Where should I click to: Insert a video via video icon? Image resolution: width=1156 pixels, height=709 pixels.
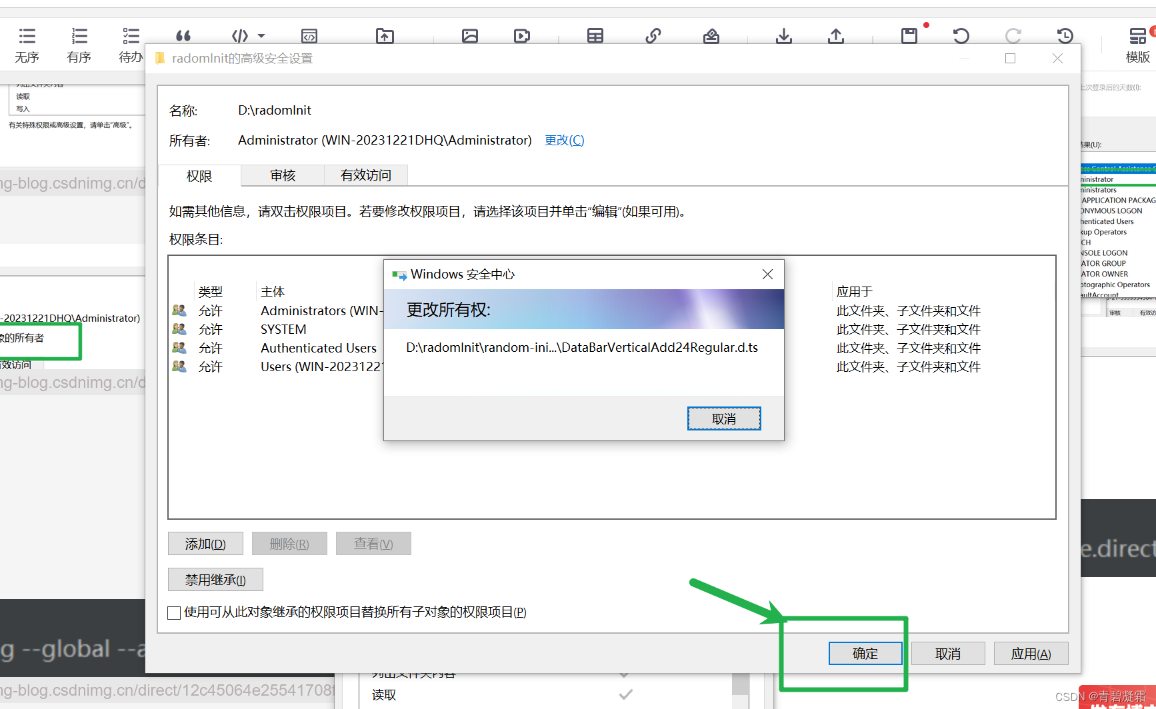522,35
